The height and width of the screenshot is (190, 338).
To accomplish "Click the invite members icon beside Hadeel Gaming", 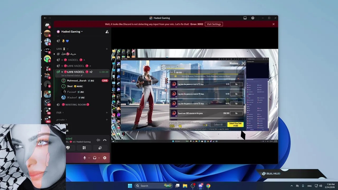I will click(x=107, y=32).
